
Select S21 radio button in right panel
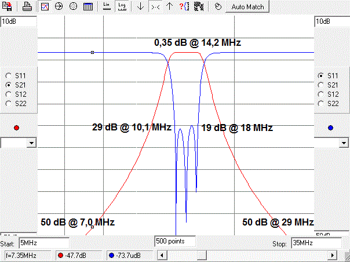point(320,85)
